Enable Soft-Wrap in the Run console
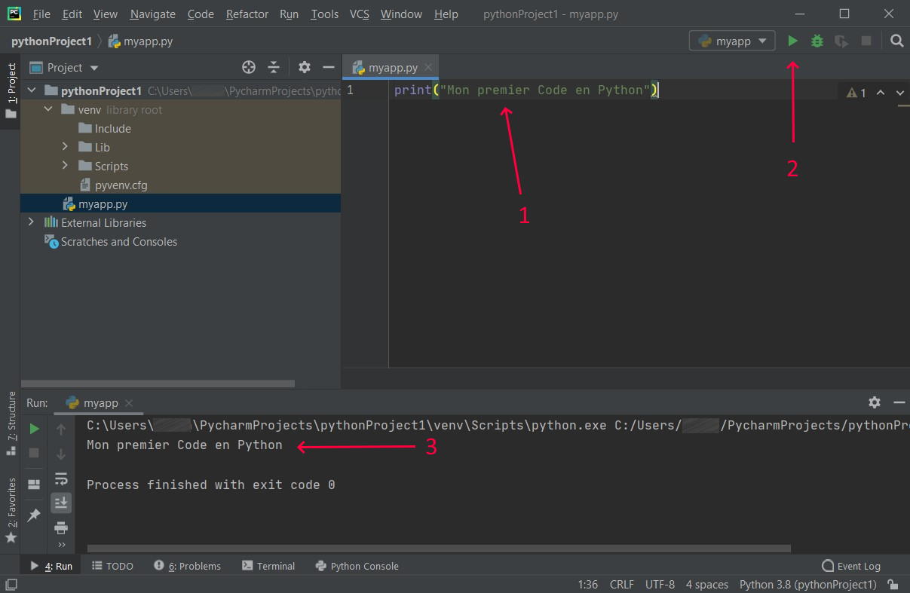The width and height of the screenshot is (910, 593). pyautogui.click(x=61, y=478)
